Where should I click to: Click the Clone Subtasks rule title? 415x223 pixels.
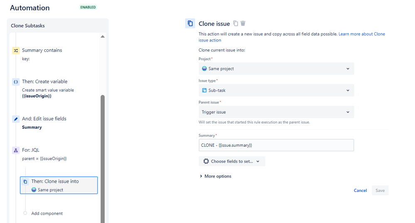pyautogui.click(x=28, y=26)
